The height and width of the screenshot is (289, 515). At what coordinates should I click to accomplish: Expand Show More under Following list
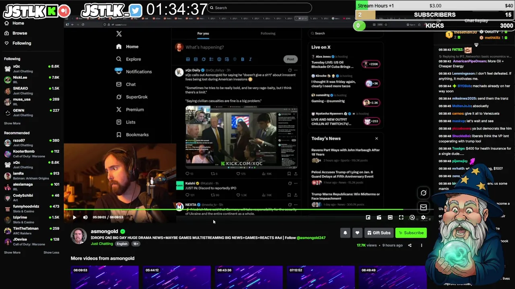point(12,123)
